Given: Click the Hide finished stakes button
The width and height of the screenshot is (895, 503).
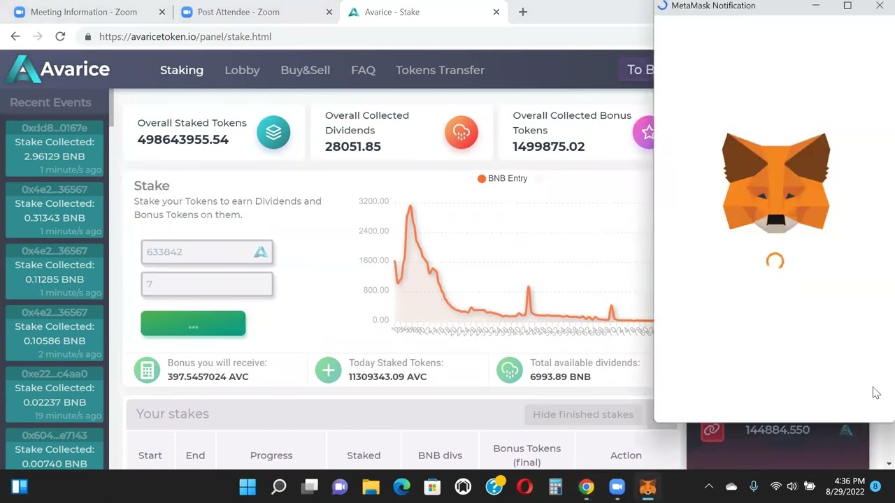Looking at the screenshot, I should point(583,414).
